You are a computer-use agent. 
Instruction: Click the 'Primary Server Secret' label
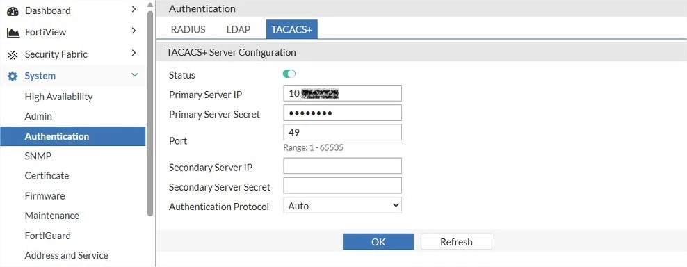[x=215, y=115]
